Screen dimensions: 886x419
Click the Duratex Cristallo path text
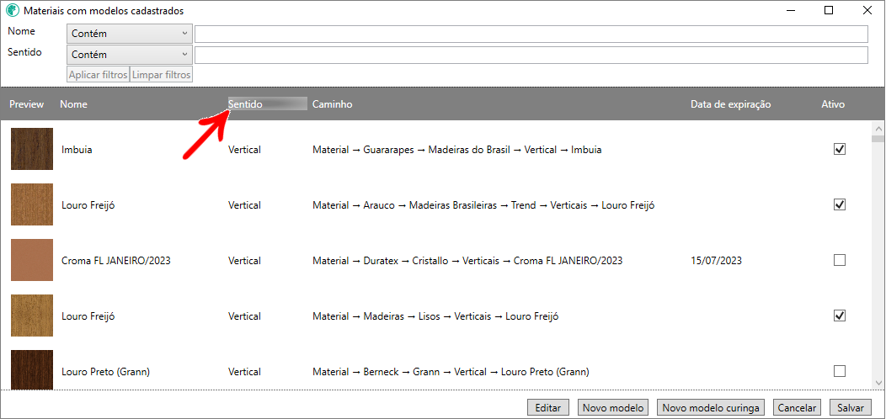[x=468, y=261]
